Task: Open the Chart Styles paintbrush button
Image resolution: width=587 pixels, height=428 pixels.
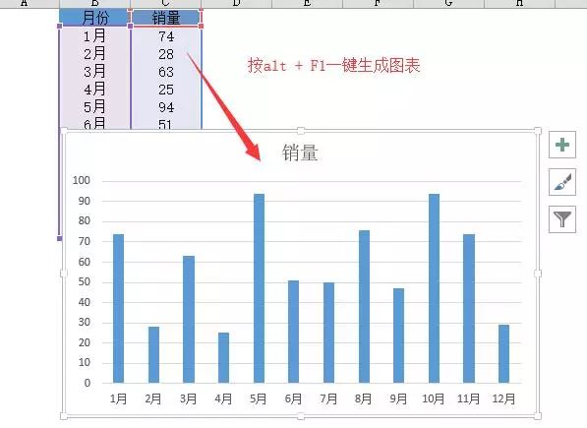Action: click(561, 182)
